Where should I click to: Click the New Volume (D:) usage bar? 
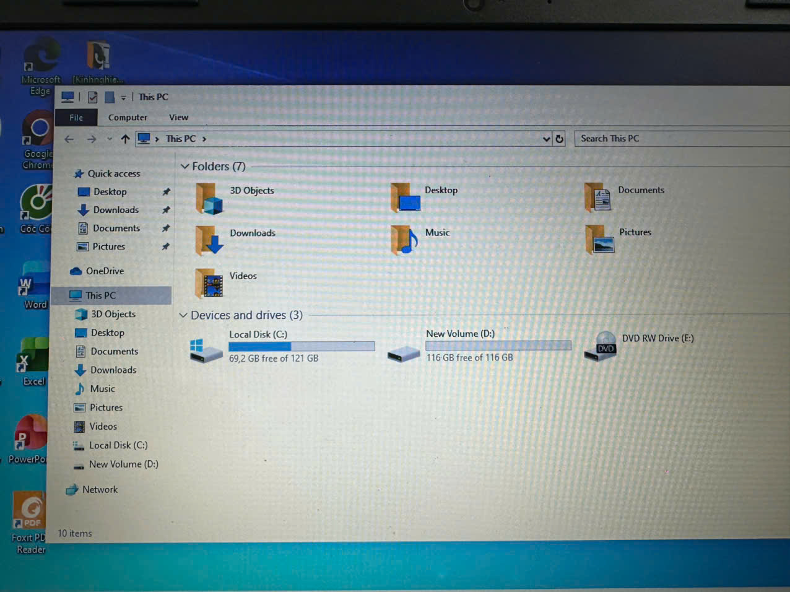[498, 346]
